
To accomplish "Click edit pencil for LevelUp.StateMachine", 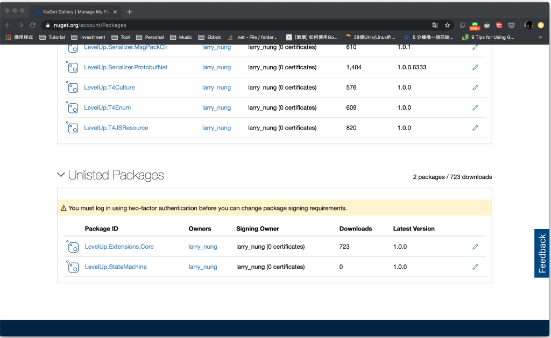I will (475, 267).
